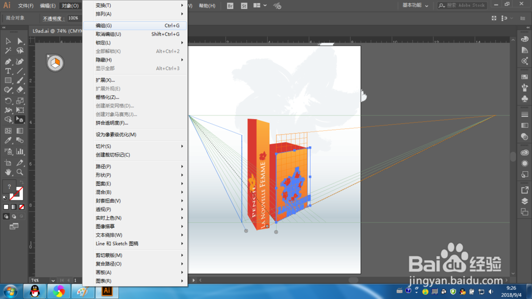The height and width of the screenshot is (299, 532).
Task: Switch to Draw Normal mode
Action: (6, 216)
